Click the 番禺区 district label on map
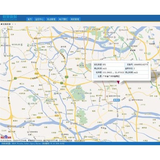The image size is (160, 160). [x=117, y=100]
